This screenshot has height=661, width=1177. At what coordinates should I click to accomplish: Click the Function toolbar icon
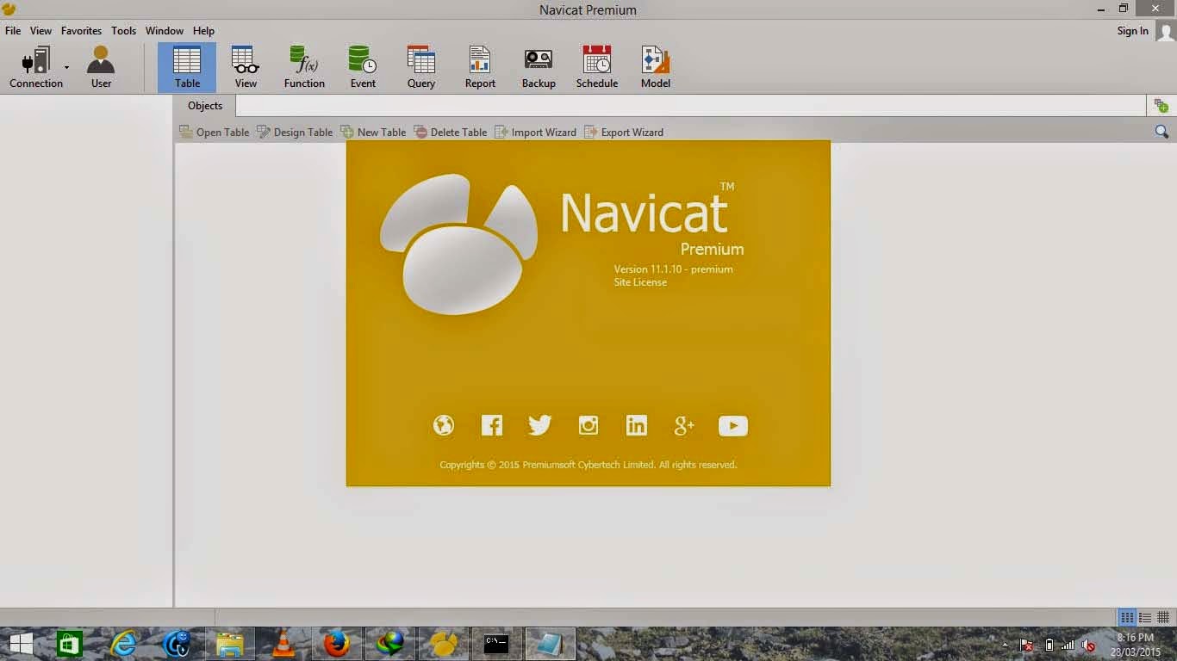(304, 67)
